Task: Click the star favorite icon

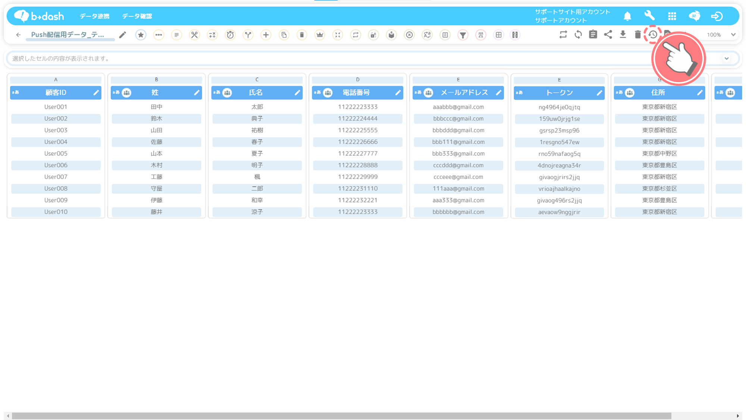Action: (141, 35)
